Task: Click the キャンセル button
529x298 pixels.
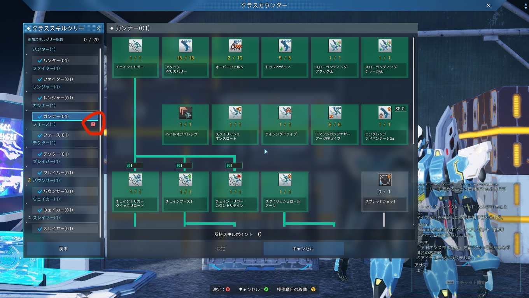Action: point(303,249)
